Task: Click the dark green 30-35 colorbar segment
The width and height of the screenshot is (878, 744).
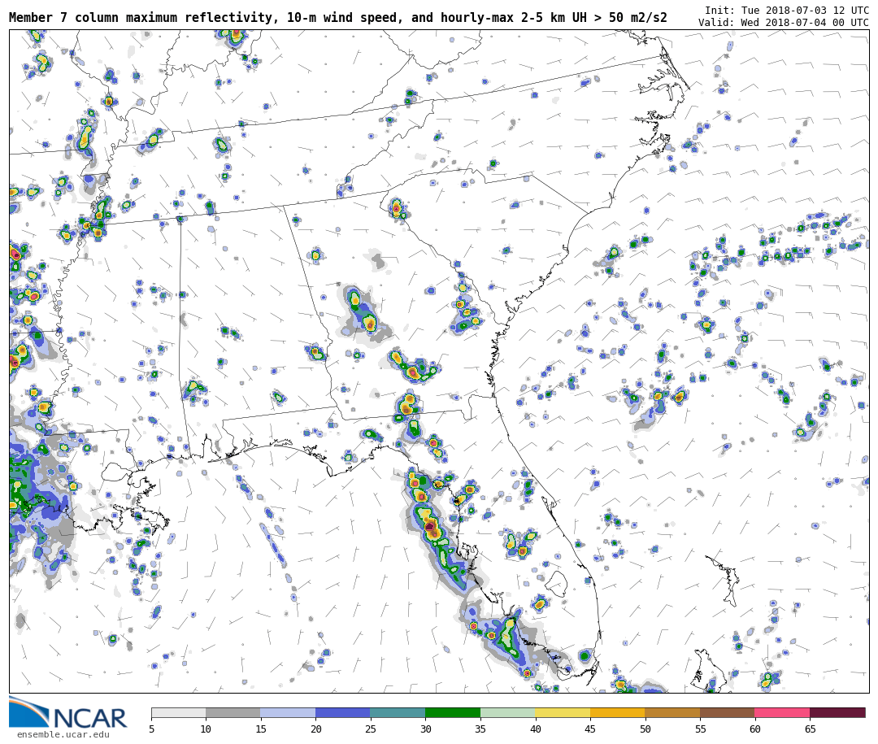Action: pos(453,713)
